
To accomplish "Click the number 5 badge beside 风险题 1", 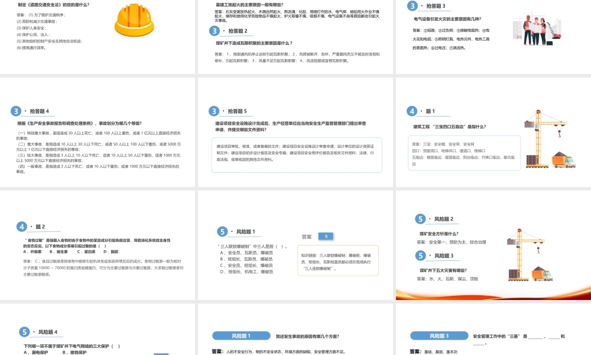I will point(222,231).
